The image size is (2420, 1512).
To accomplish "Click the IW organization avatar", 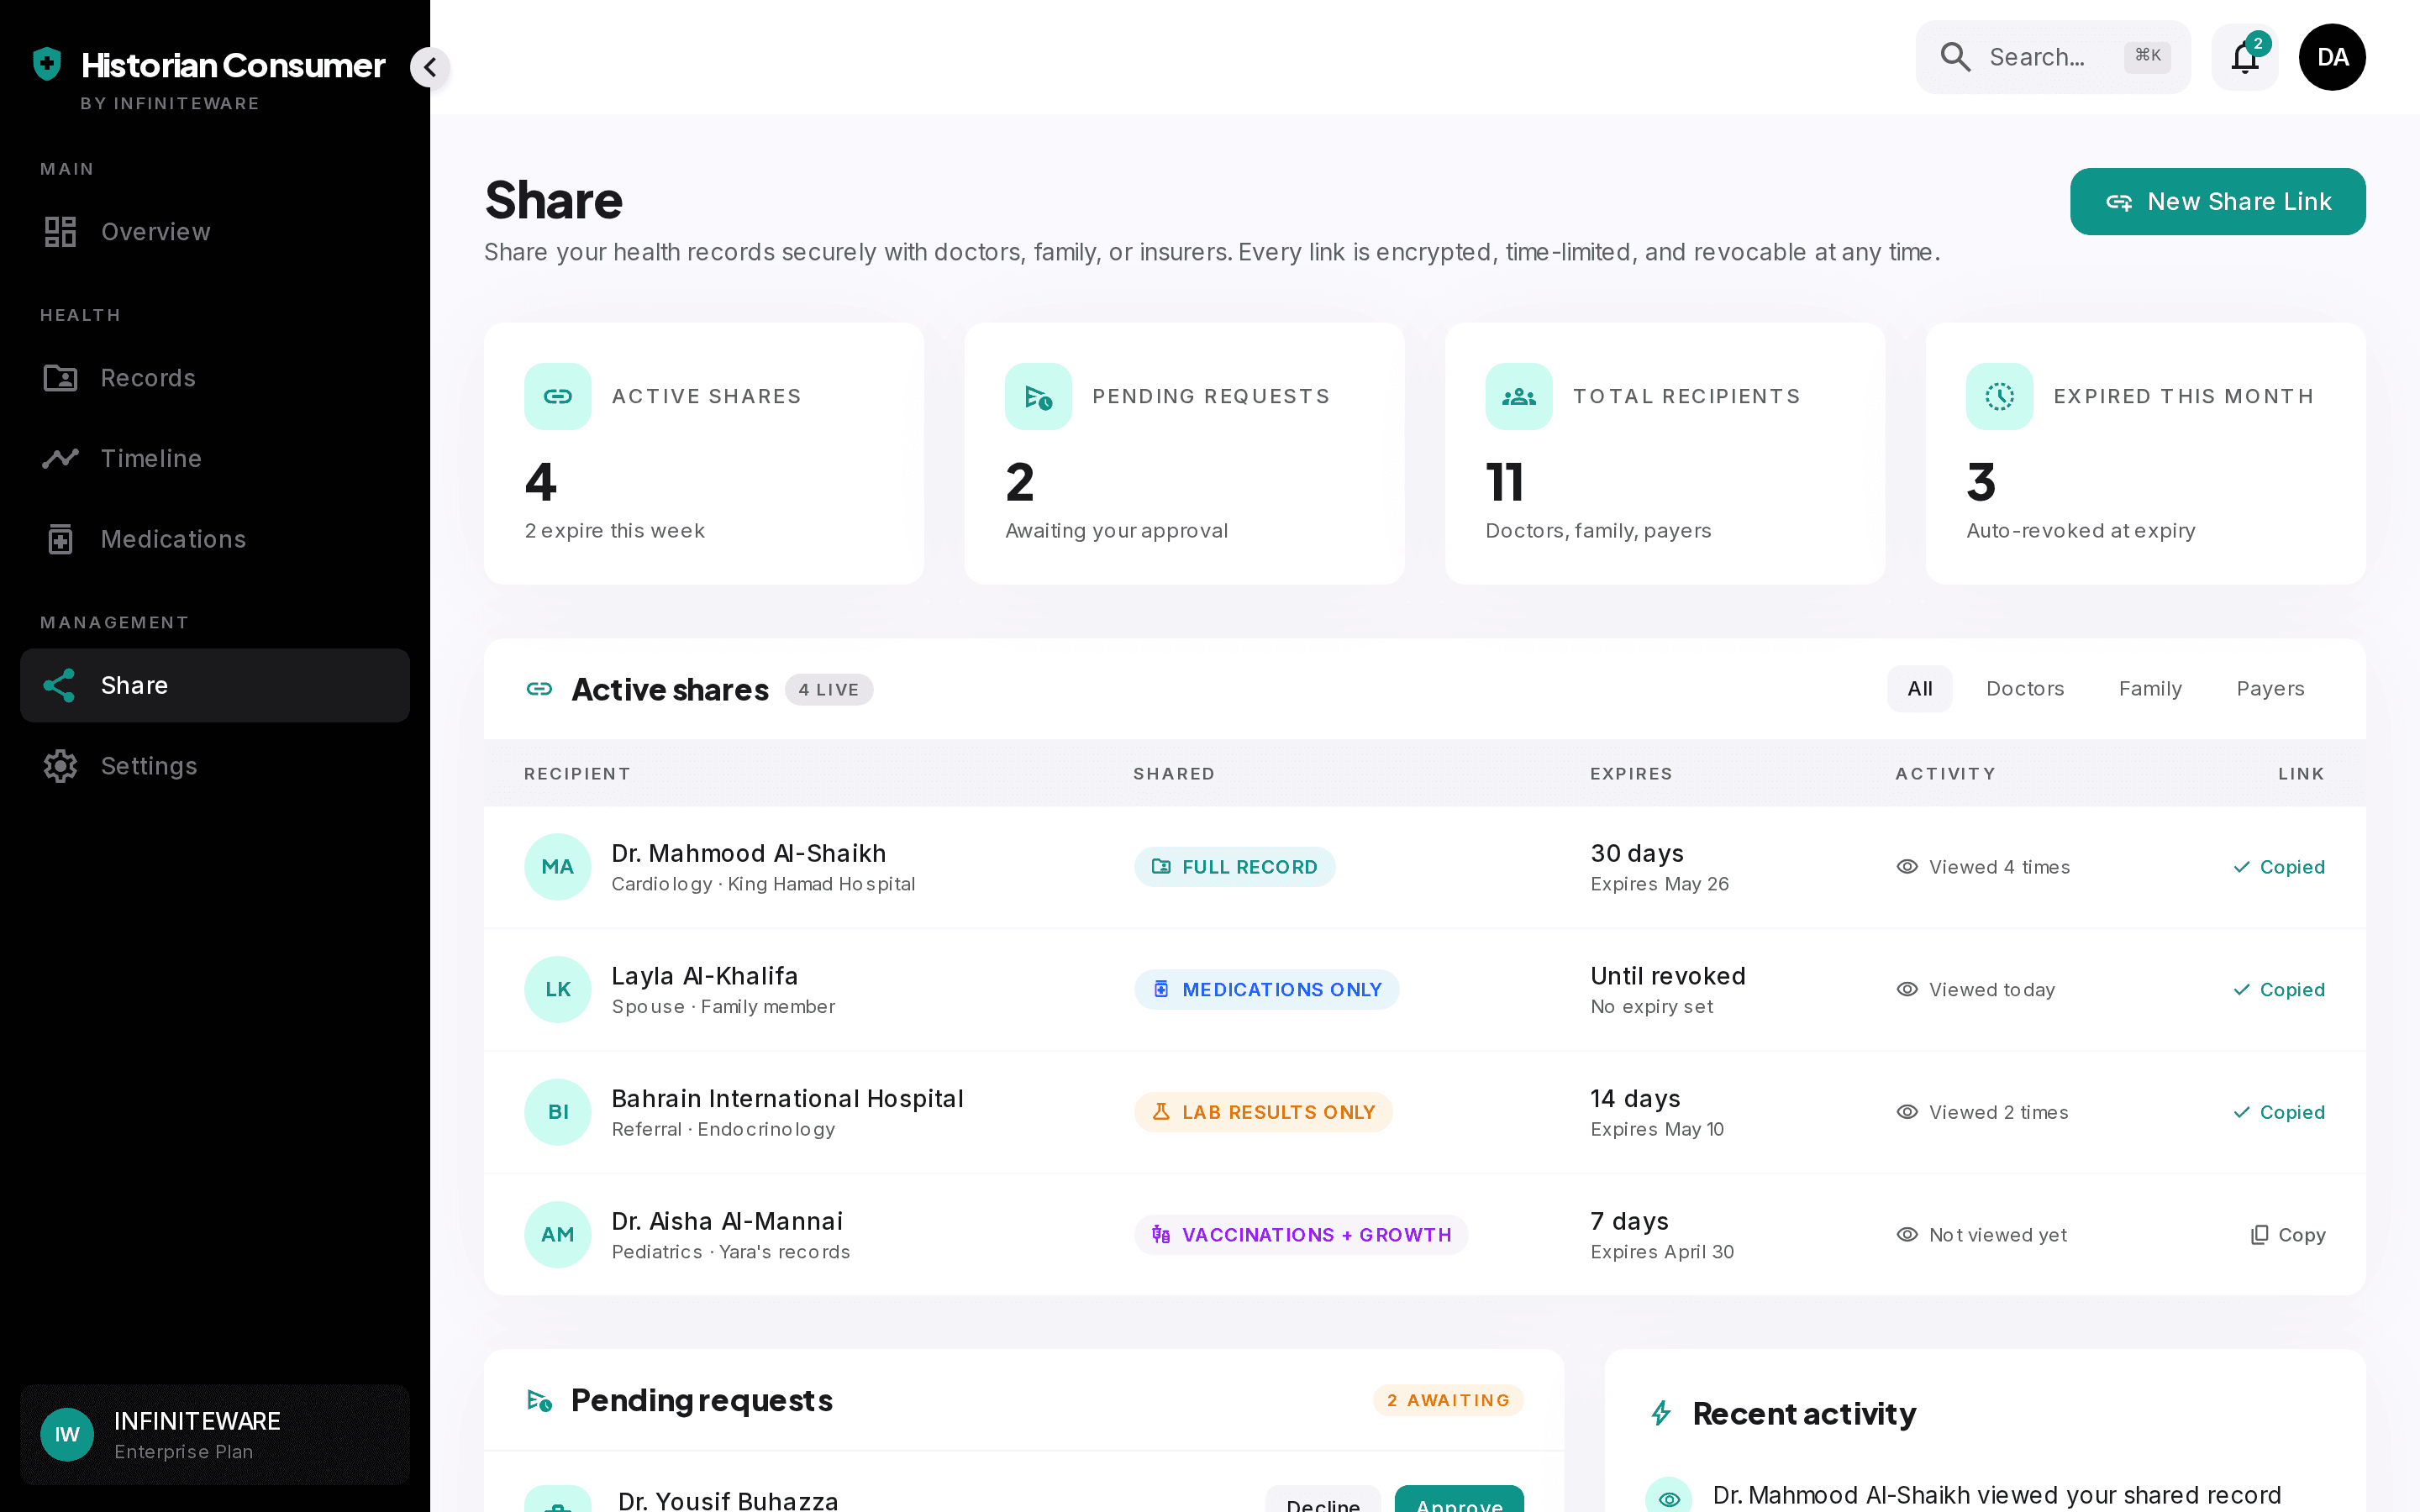I will 67,1435.
